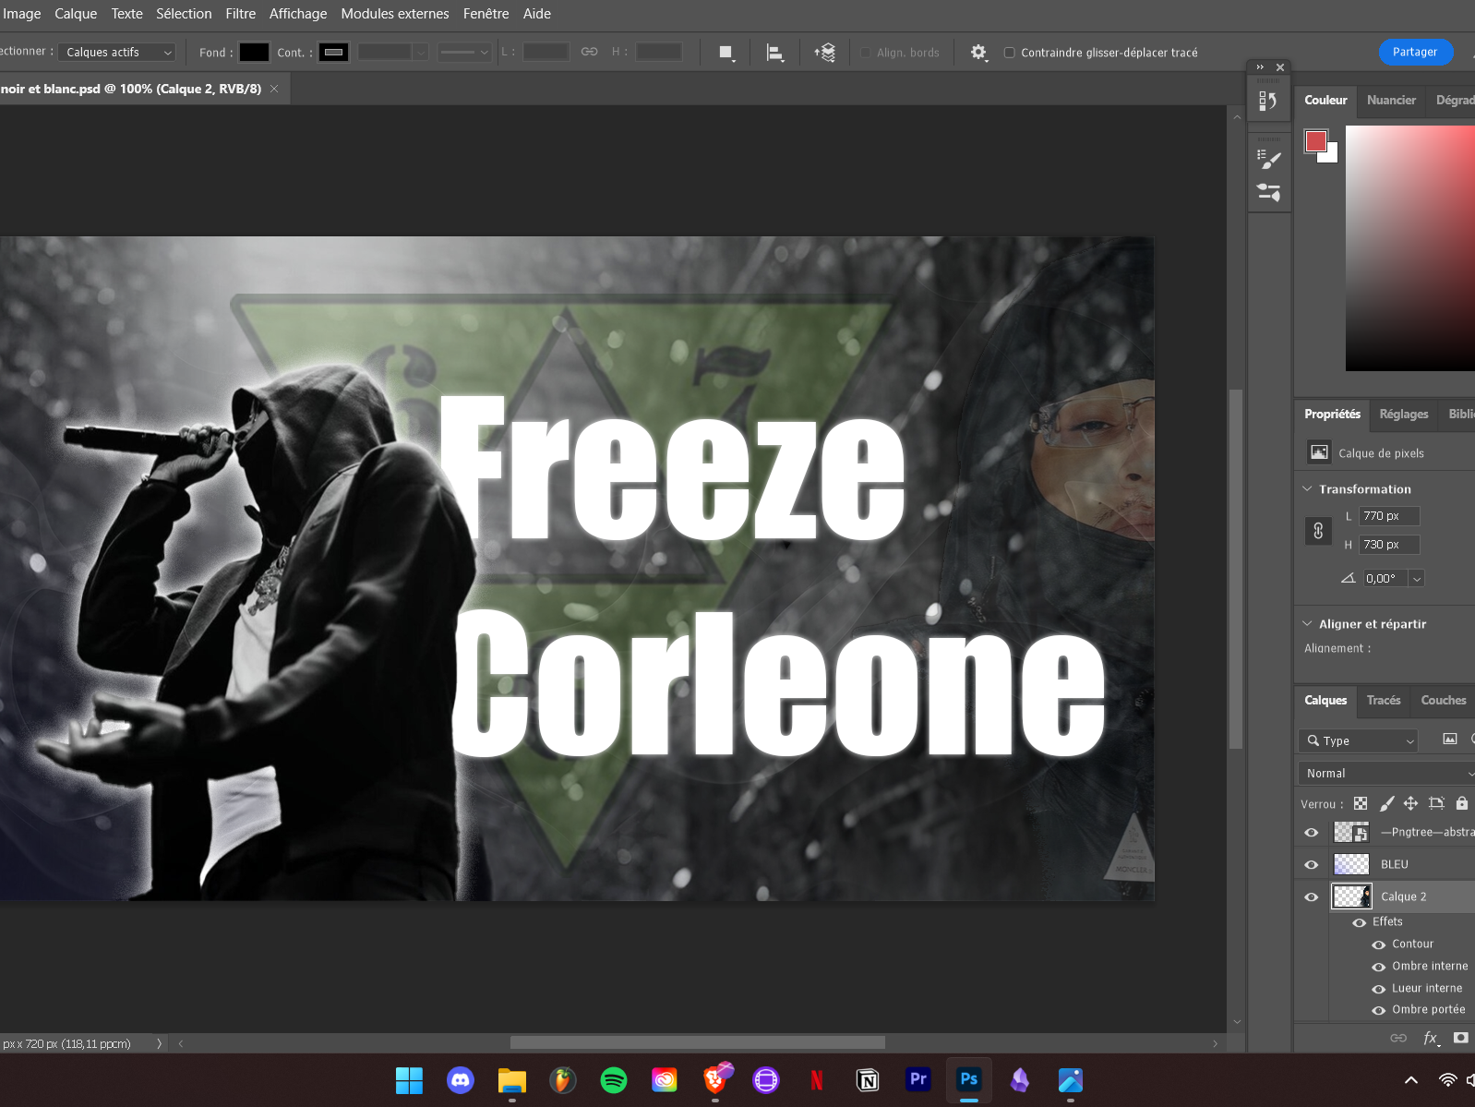Open the Filtre menu
Screen dimensions: 1475x1107
coord(241,14)
